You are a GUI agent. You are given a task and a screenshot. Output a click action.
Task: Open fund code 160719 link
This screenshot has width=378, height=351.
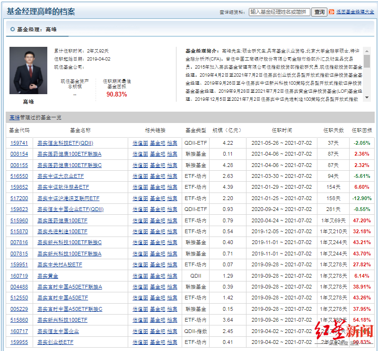(19, 276)
